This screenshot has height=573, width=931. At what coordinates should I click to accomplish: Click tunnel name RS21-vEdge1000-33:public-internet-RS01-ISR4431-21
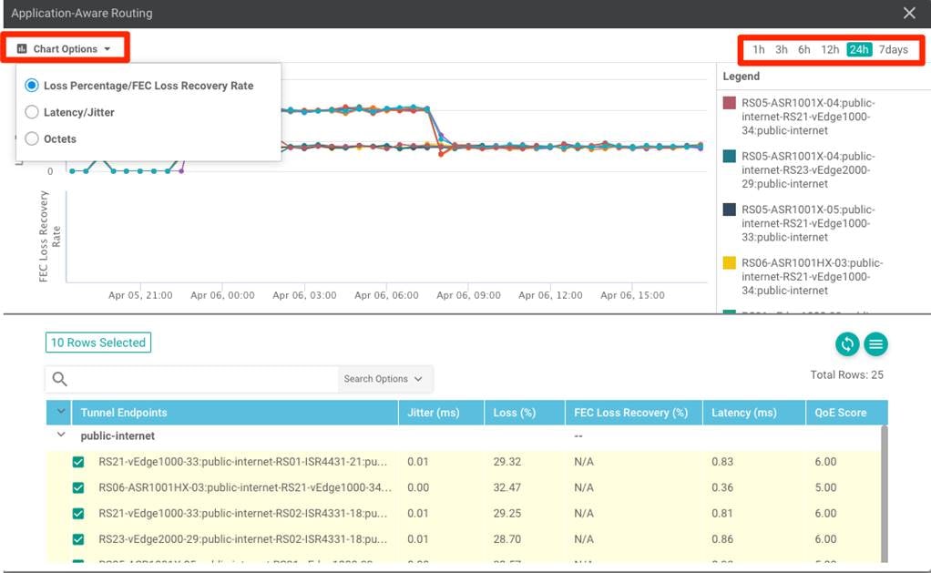click(x=243, y=461)
